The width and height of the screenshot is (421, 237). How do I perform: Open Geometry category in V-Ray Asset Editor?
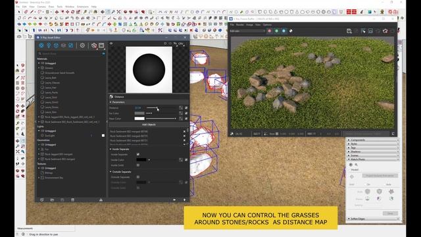56,45
